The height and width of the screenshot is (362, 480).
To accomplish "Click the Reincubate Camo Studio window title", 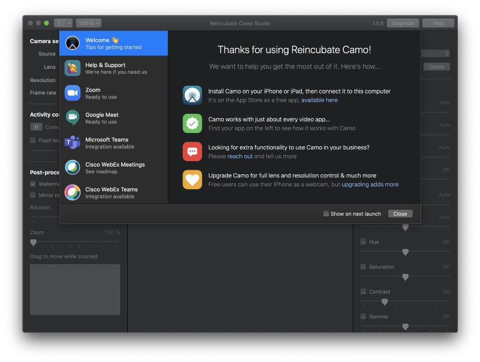I will pyautogui.click(x=240, y=23).
